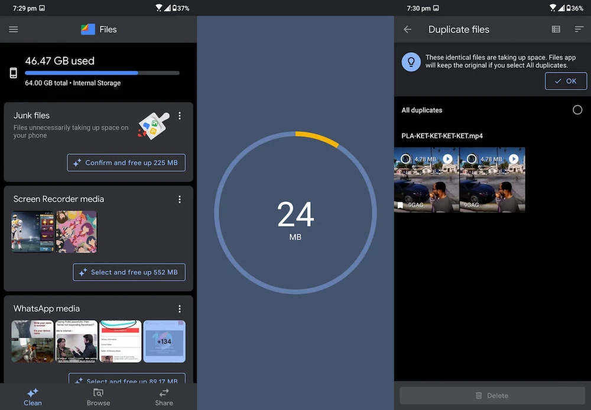Play the first duplicate video

(x=448, y=159)
